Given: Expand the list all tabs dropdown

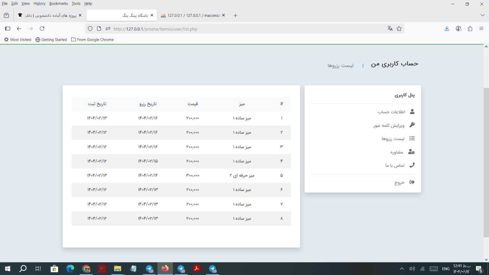Looking at the screenshot, I should (483, 15).
